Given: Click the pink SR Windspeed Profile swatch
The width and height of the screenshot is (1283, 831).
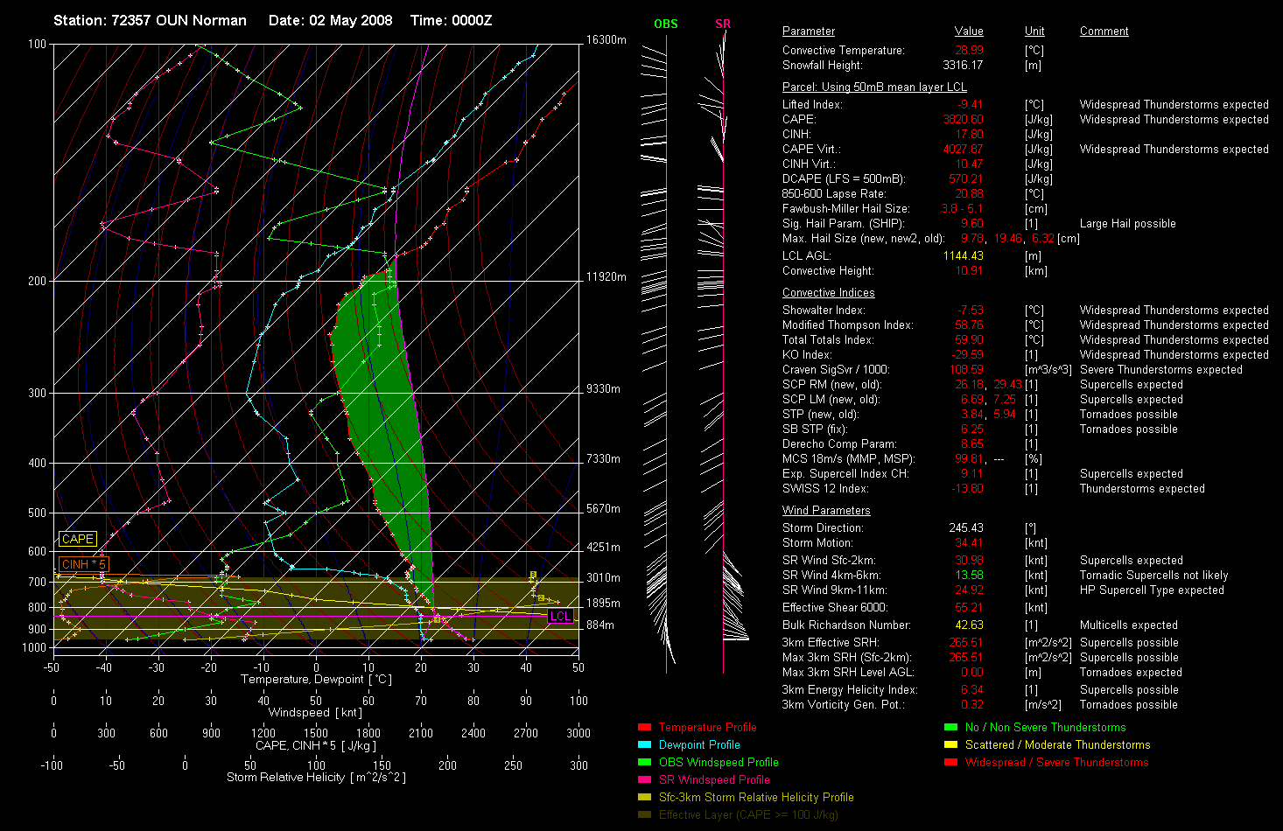Looking at the screenshot, I should (644, 779).
